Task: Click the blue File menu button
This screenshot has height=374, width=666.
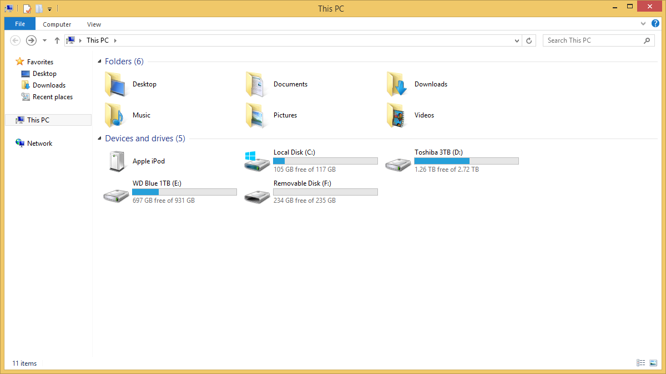Action: (20, 24)
